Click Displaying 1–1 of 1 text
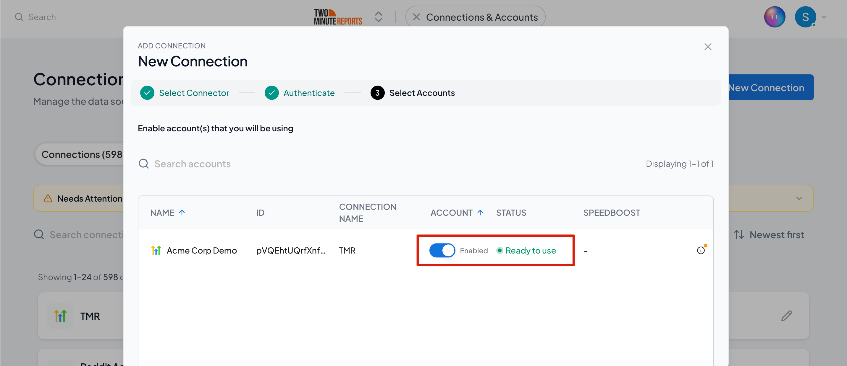The image size is (847, 366). click(x=679, y=164)
